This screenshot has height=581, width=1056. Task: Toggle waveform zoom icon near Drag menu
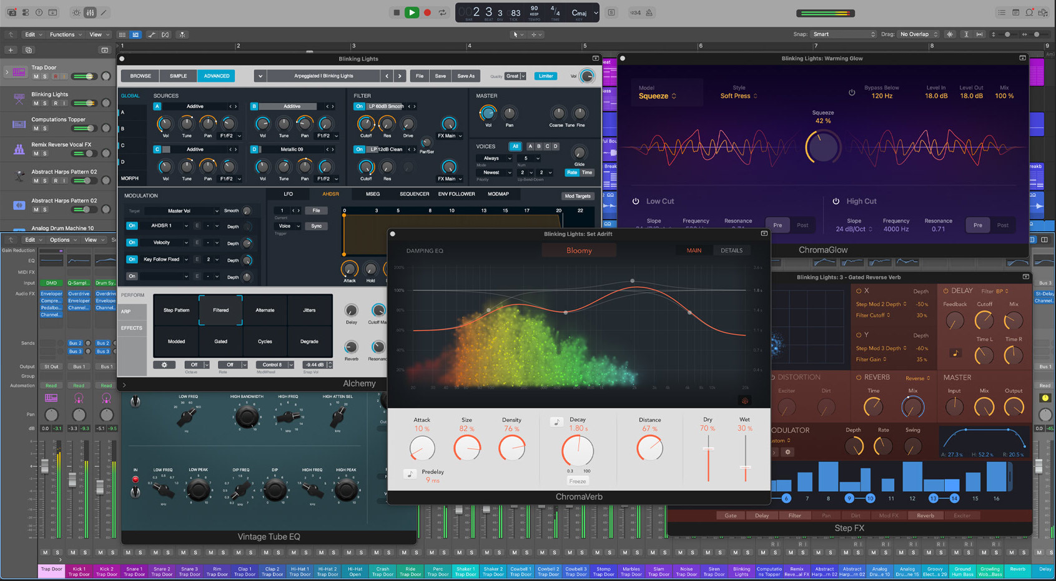point(950,34)
